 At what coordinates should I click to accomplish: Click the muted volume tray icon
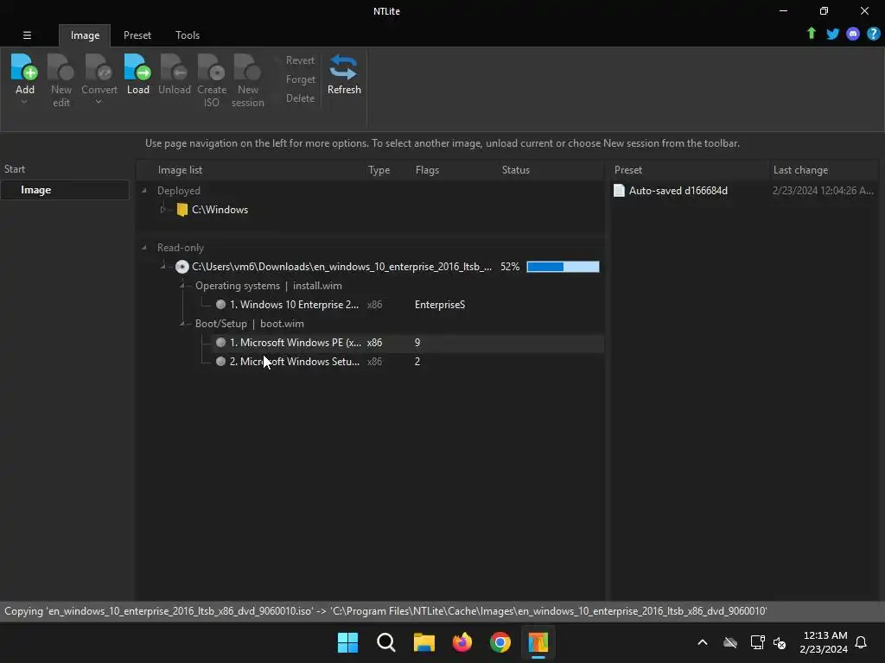780,642
